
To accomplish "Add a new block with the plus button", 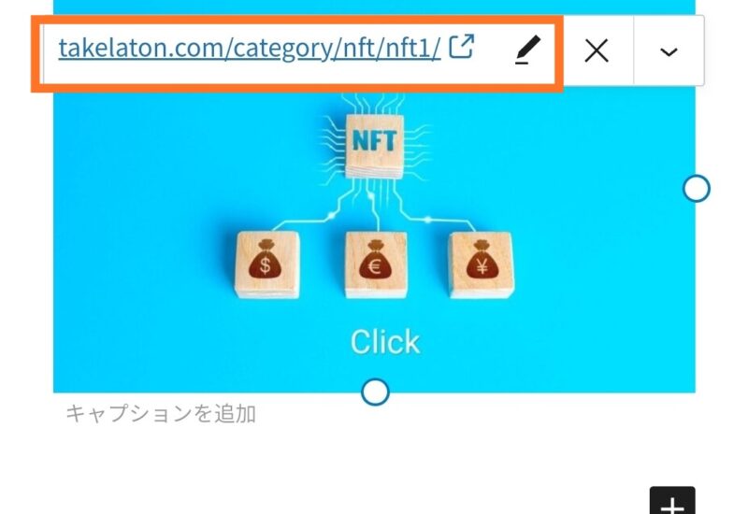I will [x=672, y=500].
